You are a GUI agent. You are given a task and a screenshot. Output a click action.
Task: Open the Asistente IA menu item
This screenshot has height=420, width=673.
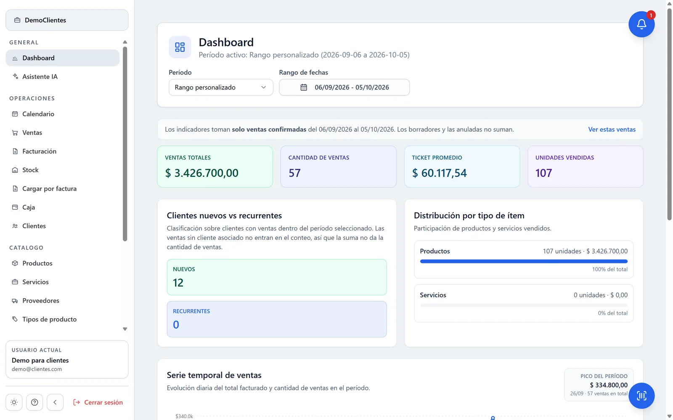coord(63,76)
